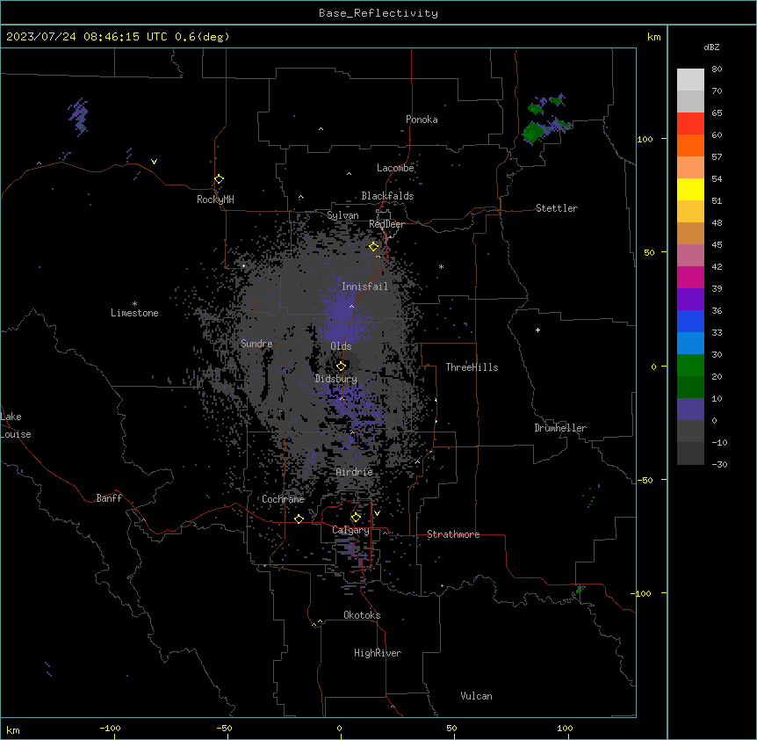This screenshot has width=757, height=740.
Task: Click the Lacombe label
Action: pos(395,168)
